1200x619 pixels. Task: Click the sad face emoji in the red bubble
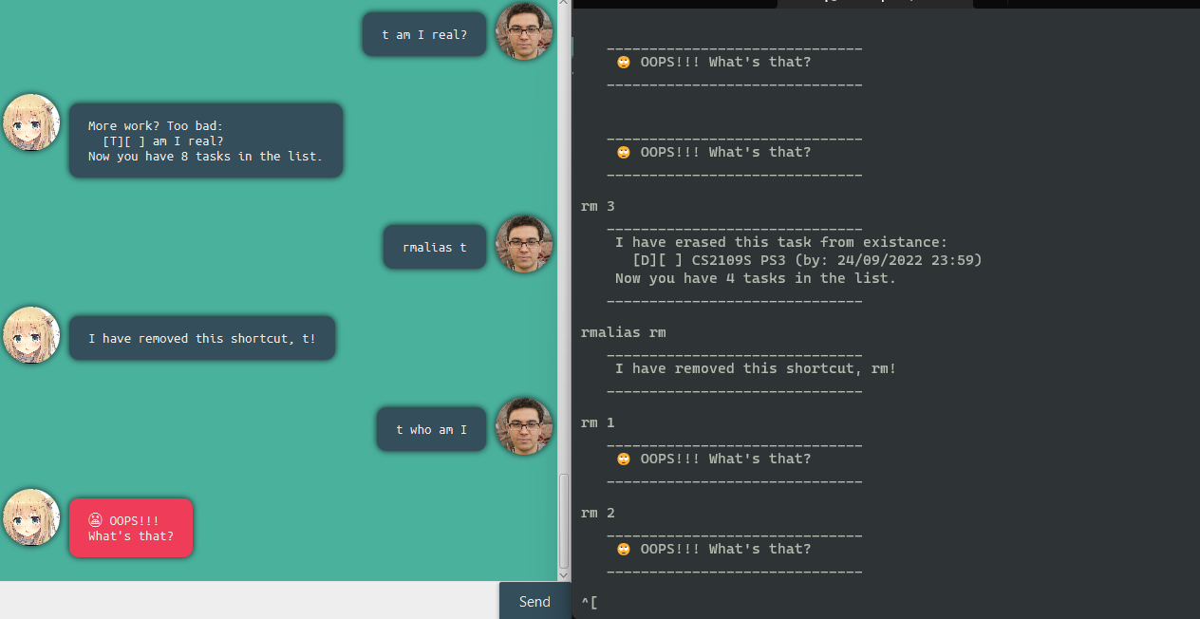[x=95, y=520]
